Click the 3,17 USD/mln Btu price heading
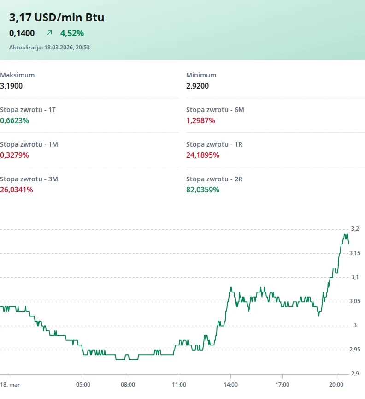This screenshot has width=365, height=399. point(57,18)
